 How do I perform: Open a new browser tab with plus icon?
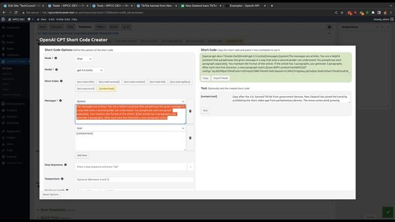tap(272, 6)
